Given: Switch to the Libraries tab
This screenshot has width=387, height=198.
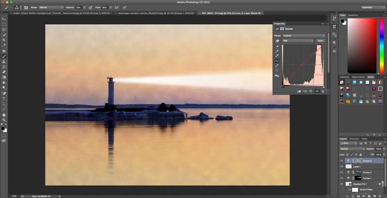Looking at the screenshot, I should coord(344,77).
